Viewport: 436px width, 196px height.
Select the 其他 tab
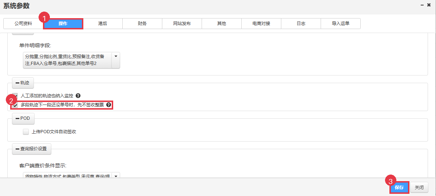[x=222, y=24]
